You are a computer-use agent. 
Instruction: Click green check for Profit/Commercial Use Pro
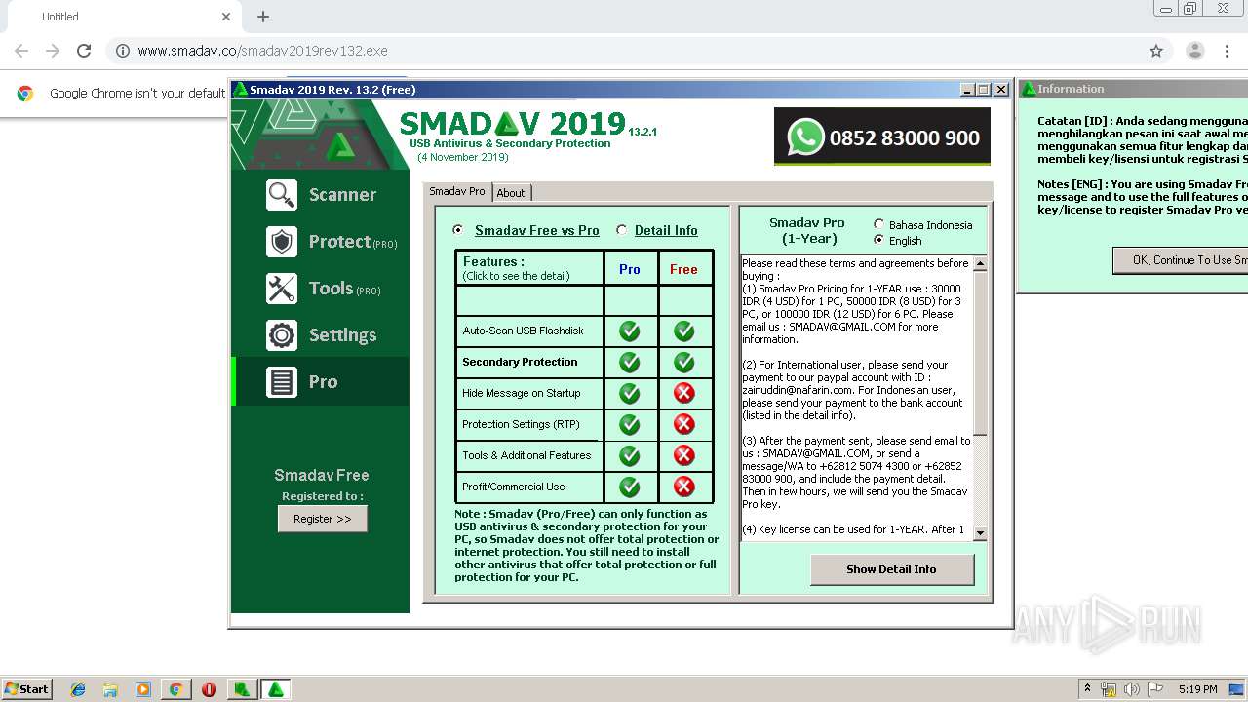[x=630, y=487]
